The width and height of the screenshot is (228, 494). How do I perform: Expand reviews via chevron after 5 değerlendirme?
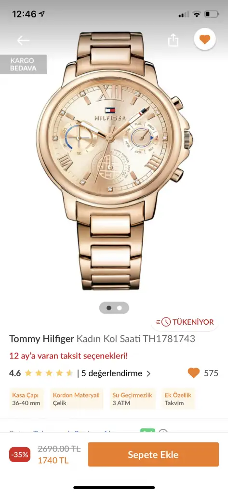(148, 374)
